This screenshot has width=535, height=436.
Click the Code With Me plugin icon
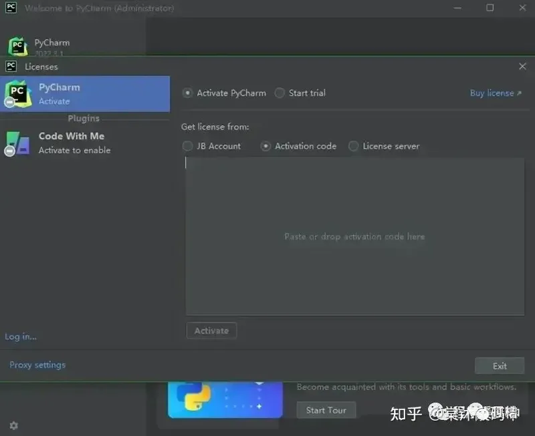coord(17,143)
